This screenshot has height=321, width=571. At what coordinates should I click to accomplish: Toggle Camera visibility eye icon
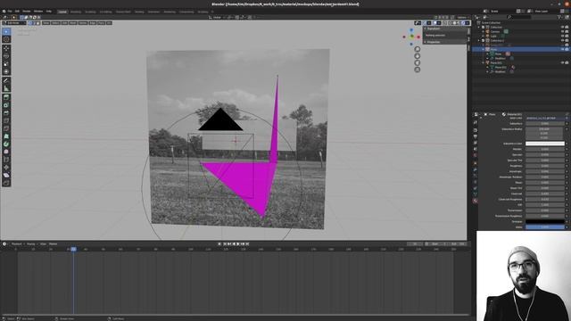563,32
